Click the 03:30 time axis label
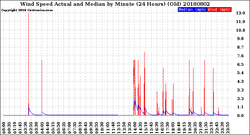Viewport: 250px width, 135px height. [37, 128]
